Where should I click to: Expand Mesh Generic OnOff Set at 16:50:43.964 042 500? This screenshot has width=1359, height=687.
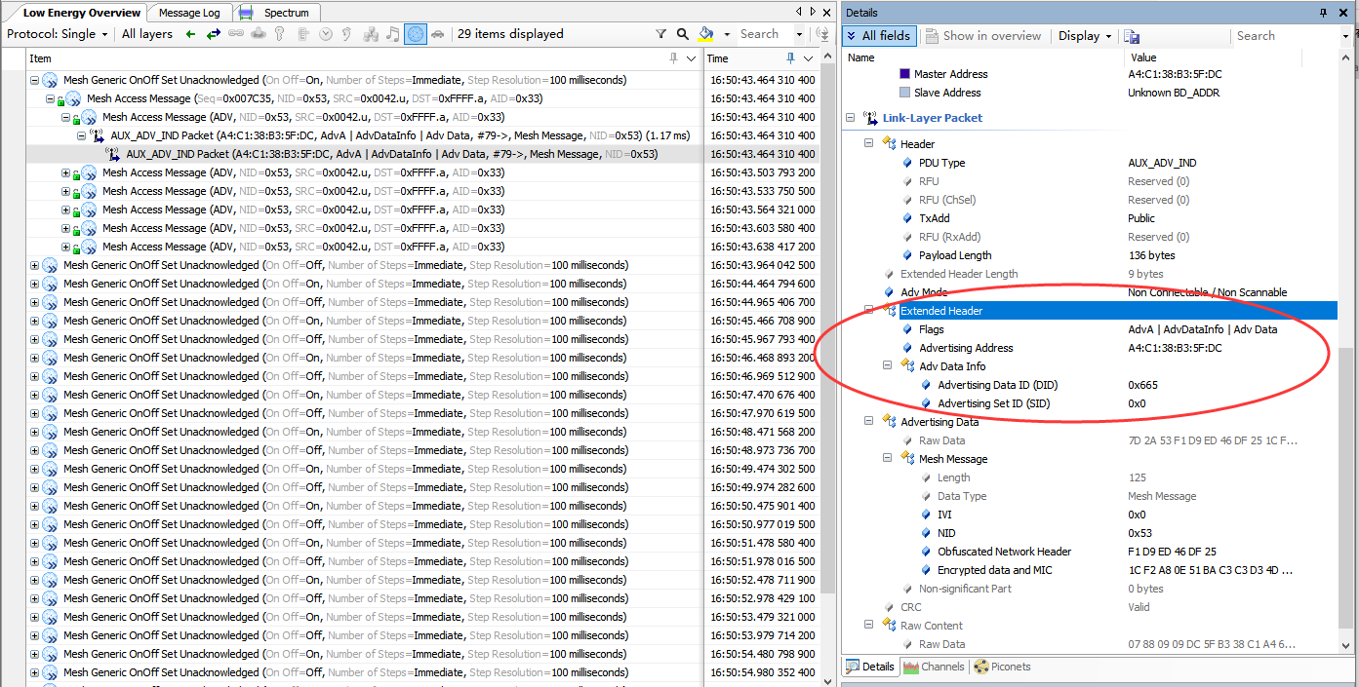(34, 265)
